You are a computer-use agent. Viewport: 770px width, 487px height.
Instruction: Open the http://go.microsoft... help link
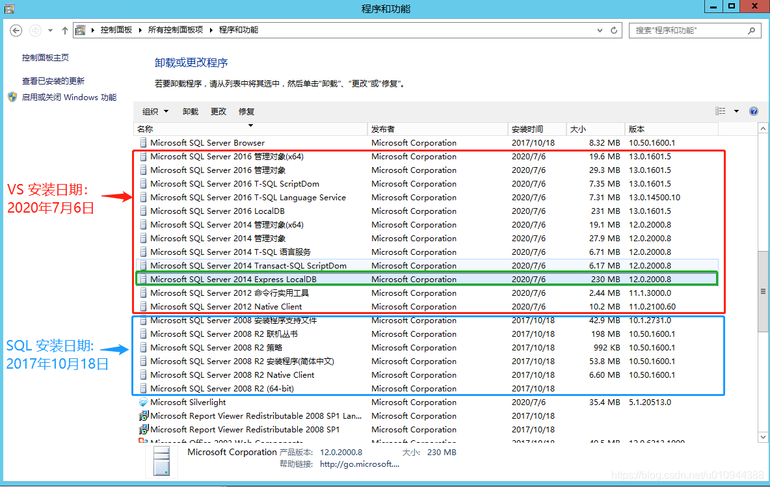pyautogui.click(x=360, y=464)
